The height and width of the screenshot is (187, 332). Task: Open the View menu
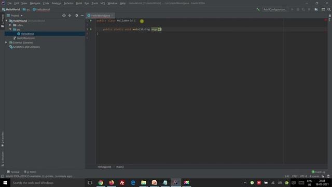click(24, 3)
